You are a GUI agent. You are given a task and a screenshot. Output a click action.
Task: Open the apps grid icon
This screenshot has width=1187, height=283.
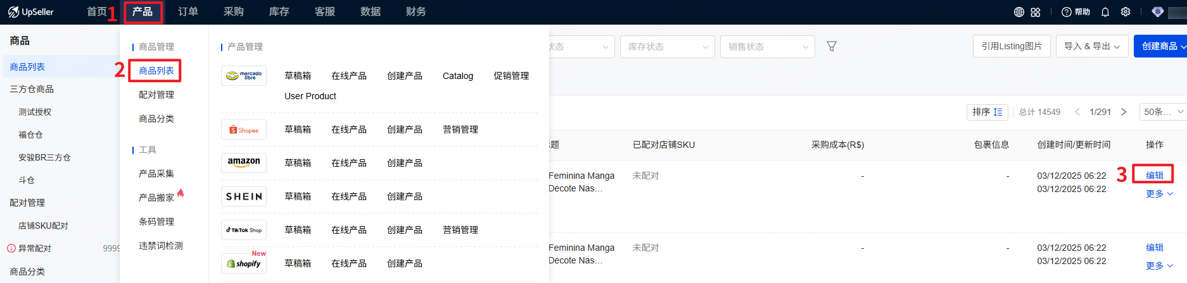[x=1036, y=12]
